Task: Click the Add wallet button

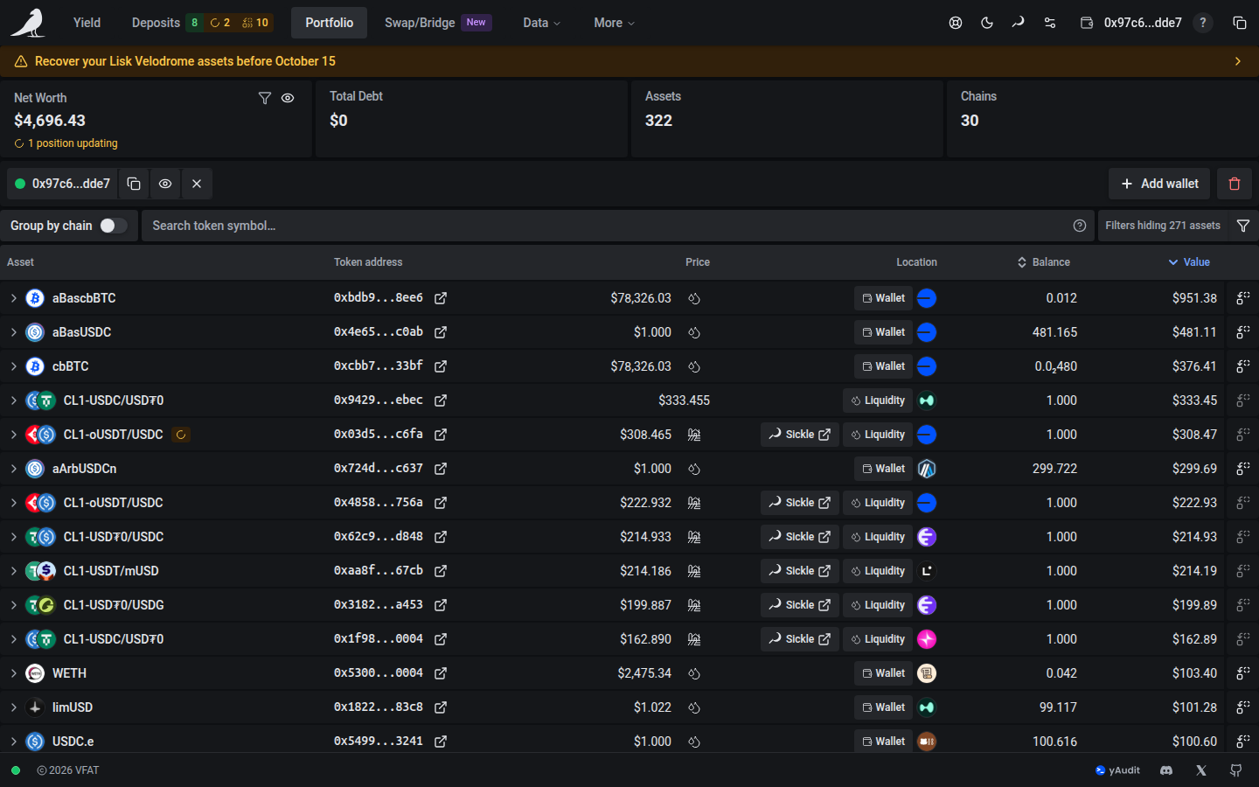Action: (1159, 184)
